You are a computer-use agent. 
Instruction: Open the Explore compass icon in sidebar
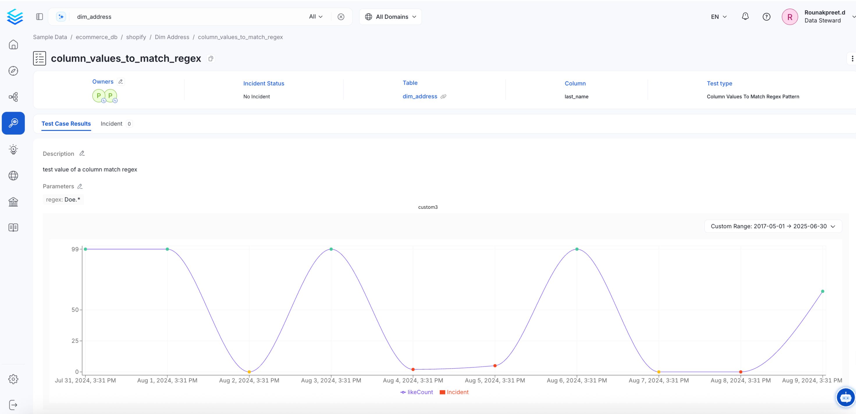click(13, 71)
